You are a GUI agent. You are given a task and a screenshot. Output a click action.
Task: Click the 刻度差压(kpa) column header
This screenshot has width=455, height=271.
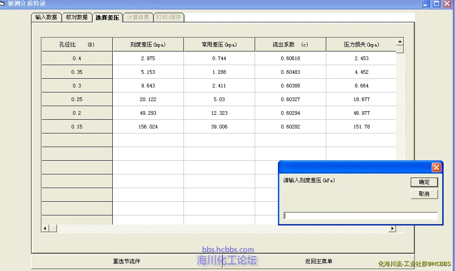(148, 45)
